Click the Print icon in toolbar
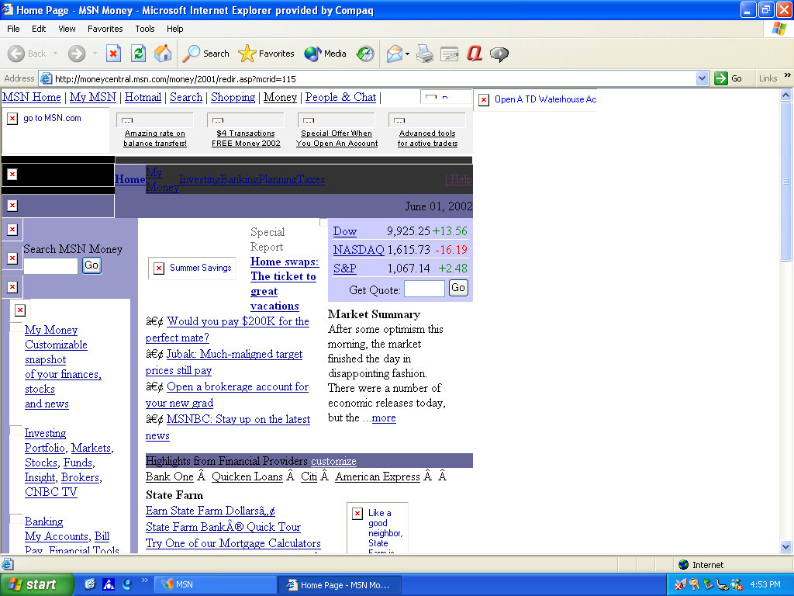The image size is (794, 596). point(424,54)
